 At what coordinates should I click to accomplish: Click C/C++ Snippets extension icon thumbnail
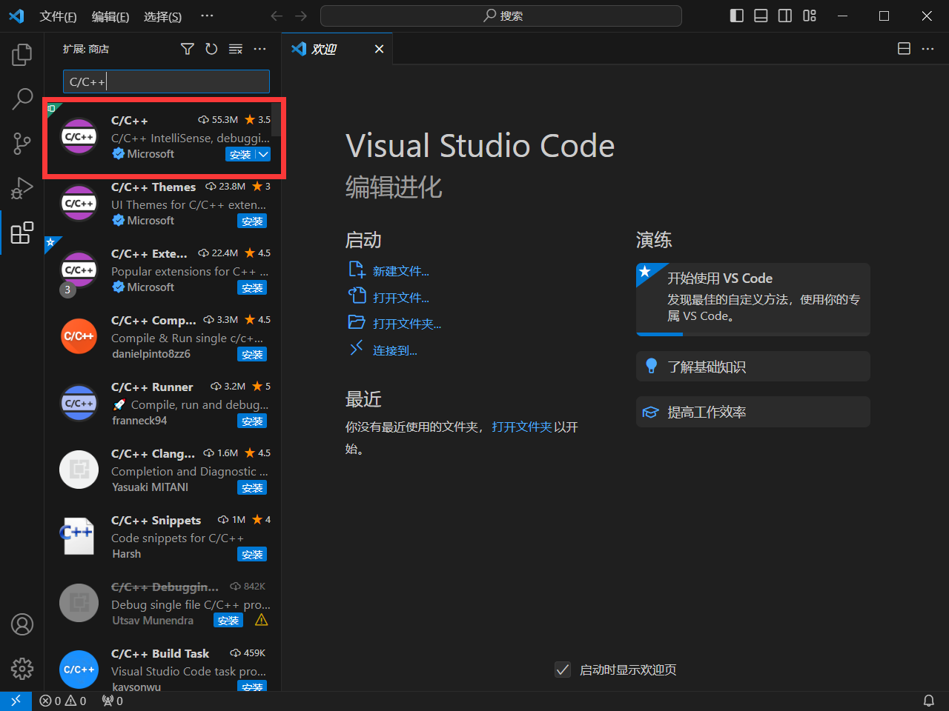tap(79, 536)
